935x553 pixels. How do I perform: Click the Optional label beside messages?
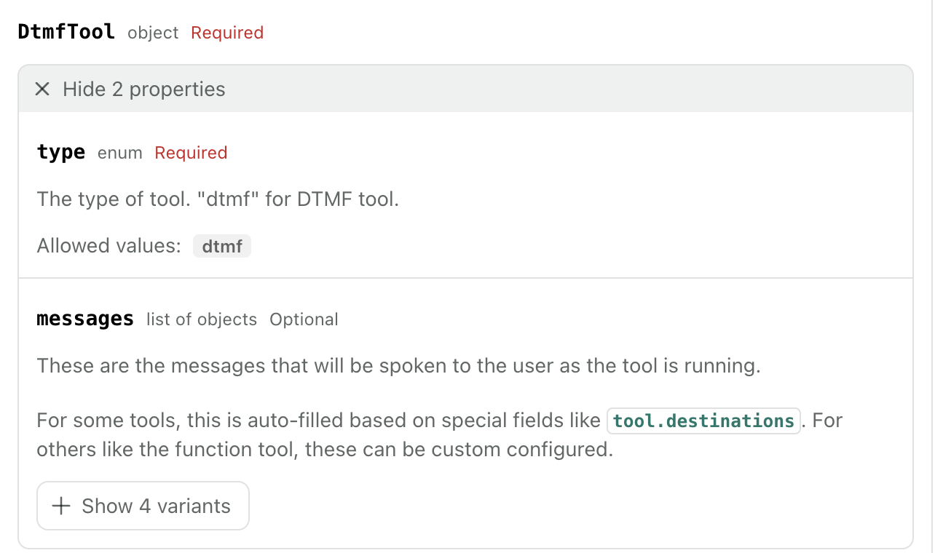point(304,319)
